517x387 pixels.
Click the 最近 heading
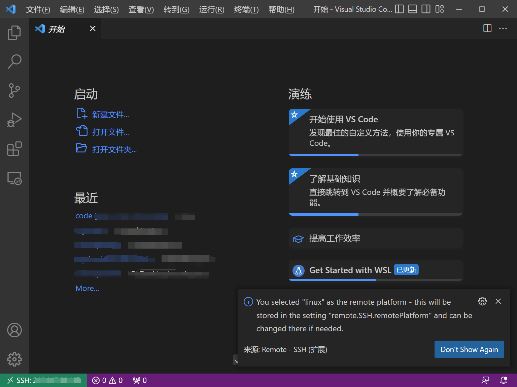click(x=86, y=198)
